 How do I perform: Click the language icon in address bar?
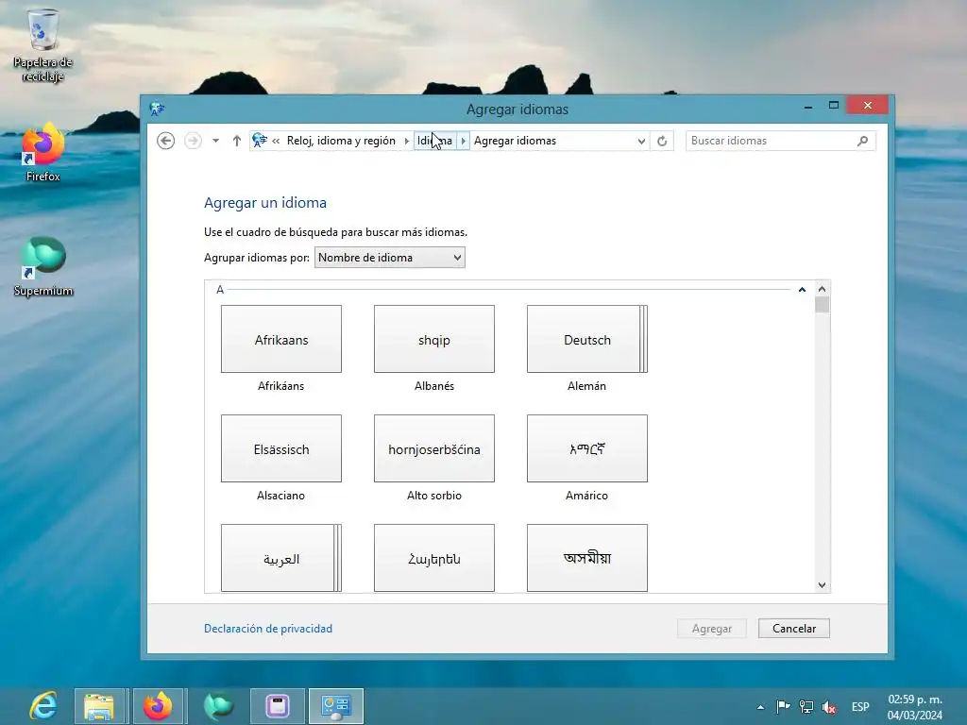(x=260, y=141)
